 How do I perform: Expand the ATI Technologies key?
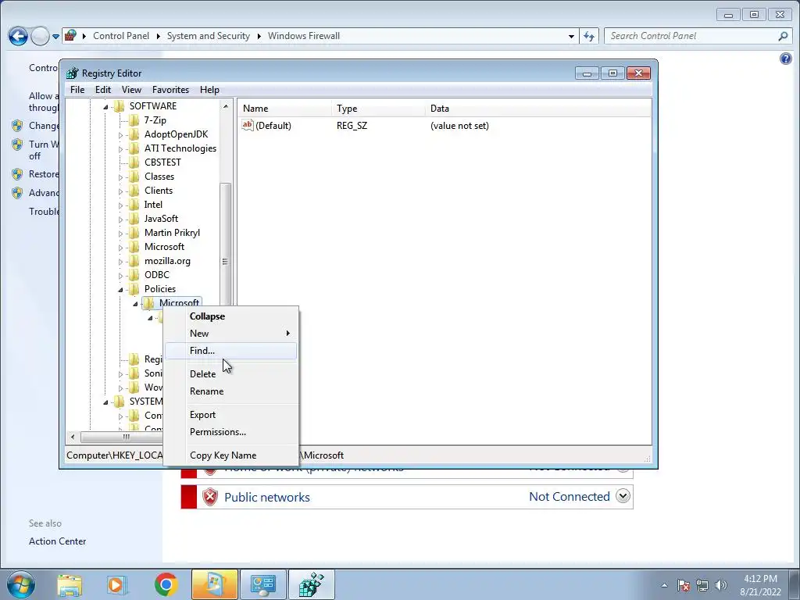[x=121, y=149]
